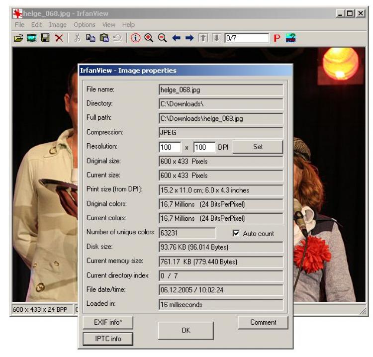
Task: Disable the Auto count checkbox
Action: pyautogui.click(x=236, y=233)
